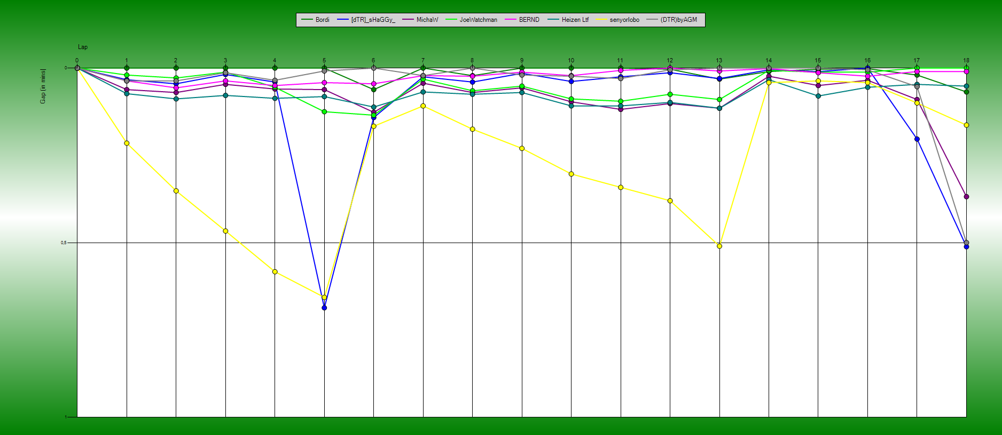Select the yellow point at lap 12
This screenshot has height=435, width=1002.
click(x=670, y=201)
